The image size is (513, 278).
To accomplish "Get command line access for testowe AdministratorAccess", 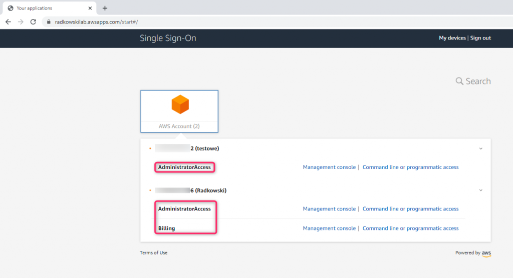I will pyautogui.click(x=410, y=167).
